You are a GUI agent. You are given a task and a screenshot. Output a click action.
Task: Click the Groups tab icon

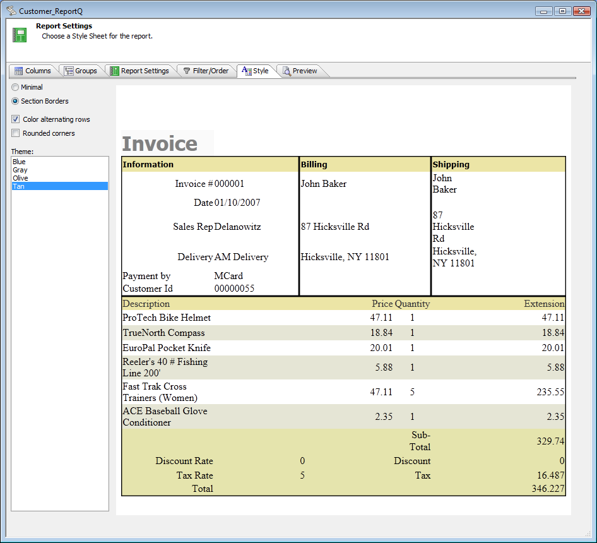tap(69, 71)
